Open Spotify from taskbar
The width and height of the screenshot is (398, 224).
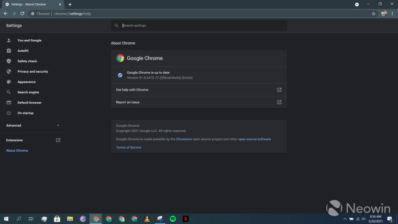click(173, 219)
